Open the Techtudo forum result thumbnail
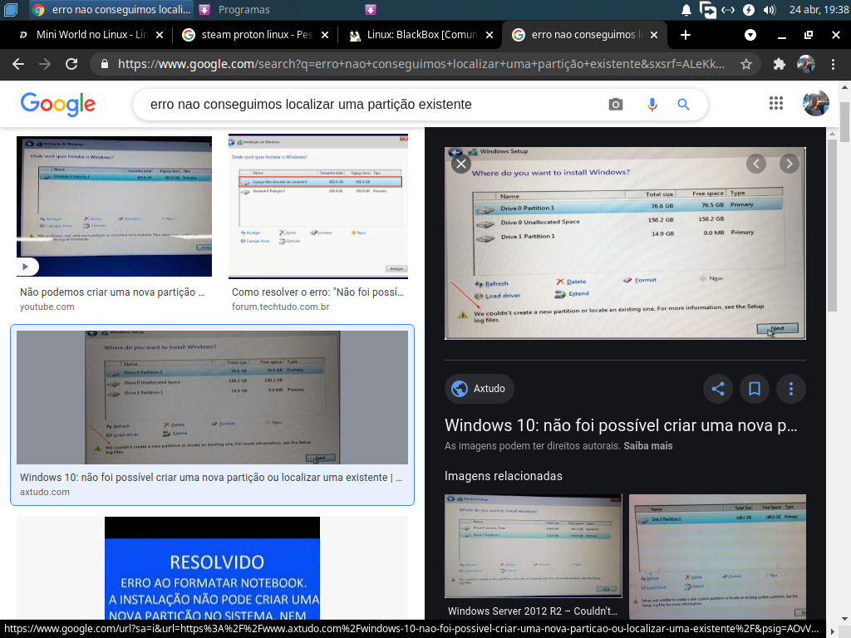The height and width of the screenshot is (638, 851). click(318, 206)
